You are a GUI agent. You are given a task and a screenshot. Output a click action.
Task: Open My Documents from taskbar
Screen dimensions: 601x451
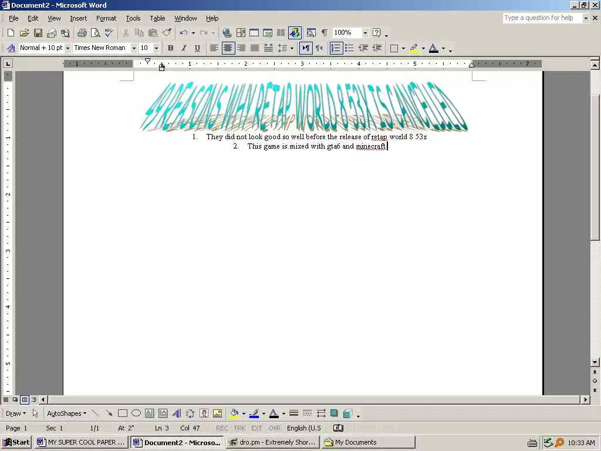[x=369, y=442]
